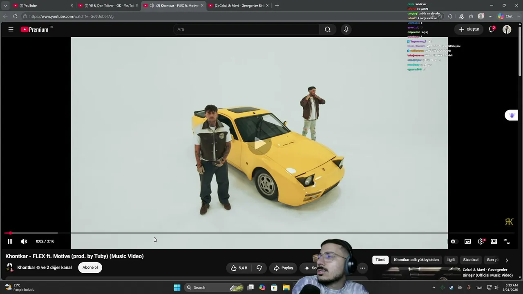523x294 pixels.
Task: Click the Ara search field
Action: tap(246, 29)
